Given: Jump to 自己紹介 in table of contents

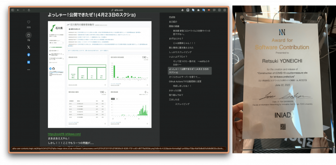Looking at the screenshot, I should click(173, 22).
